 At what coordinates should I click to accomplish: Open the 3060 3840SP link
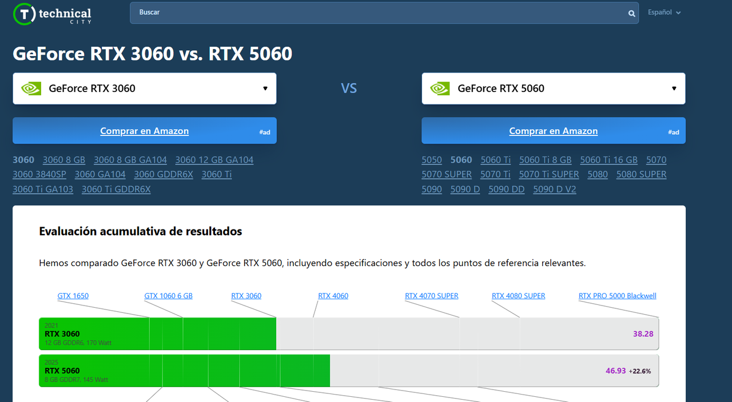[x=39, y=174]
